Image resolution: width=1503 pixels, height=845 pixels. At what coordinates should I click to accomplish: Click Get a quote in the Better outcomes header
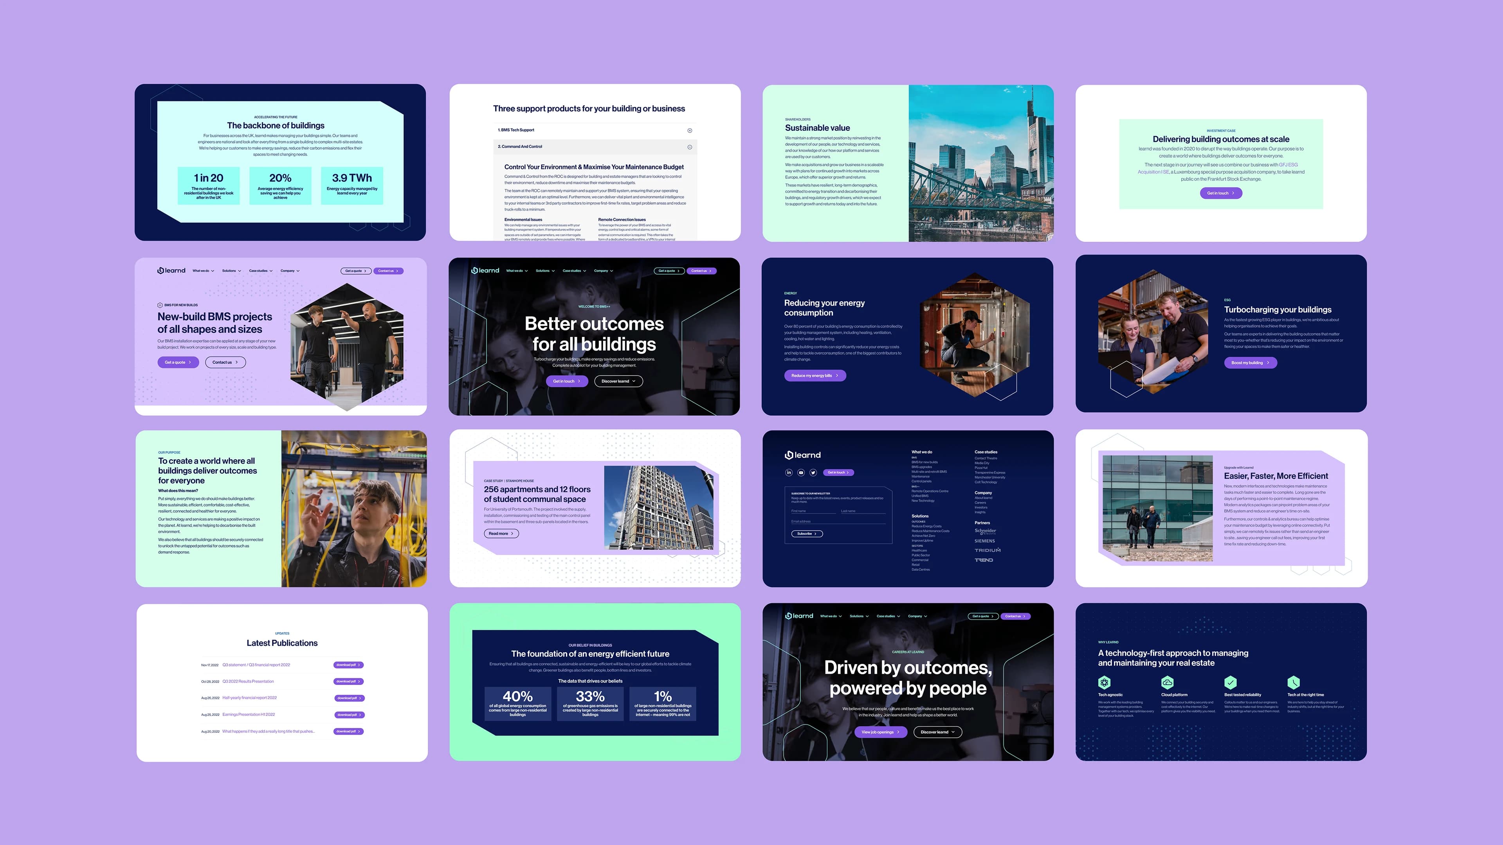coord(669,271)
